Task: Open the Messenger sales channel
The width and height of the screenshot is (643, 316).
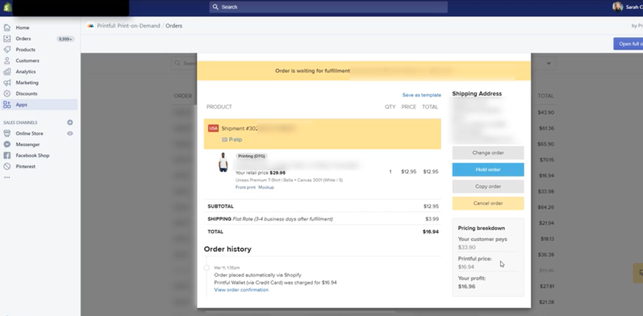Action: coord(28,144)
